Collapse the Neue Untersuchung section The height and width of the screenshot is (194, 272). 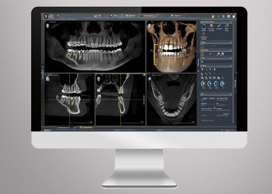231,22
